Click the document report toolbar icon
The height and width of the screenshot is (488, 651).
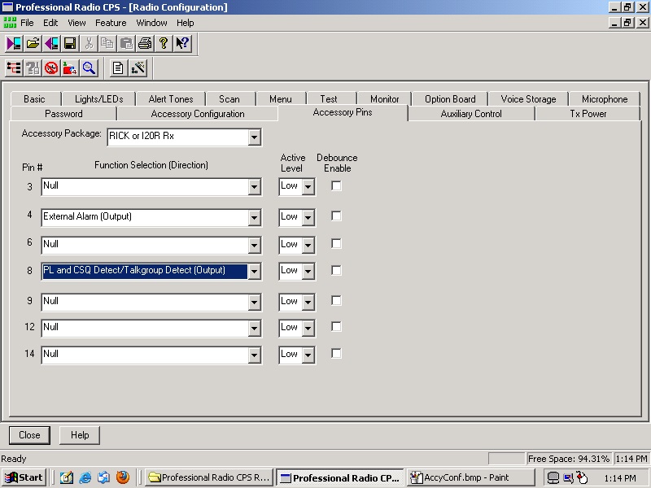click(119, 68)
